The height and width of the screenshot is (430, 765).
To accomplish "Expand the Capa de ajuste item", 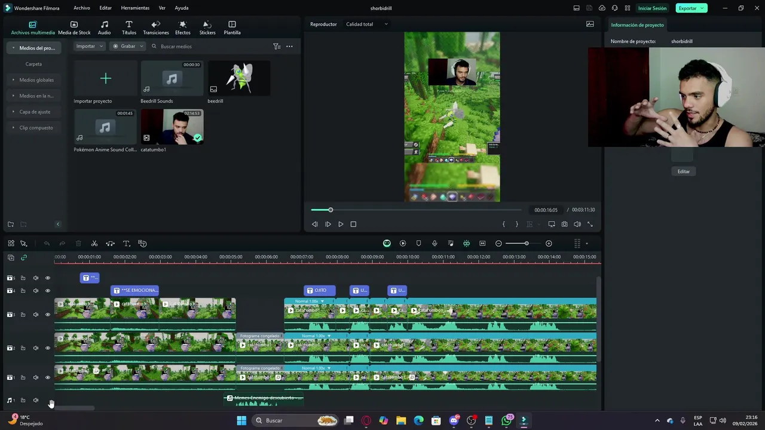I will pos(33,112).
